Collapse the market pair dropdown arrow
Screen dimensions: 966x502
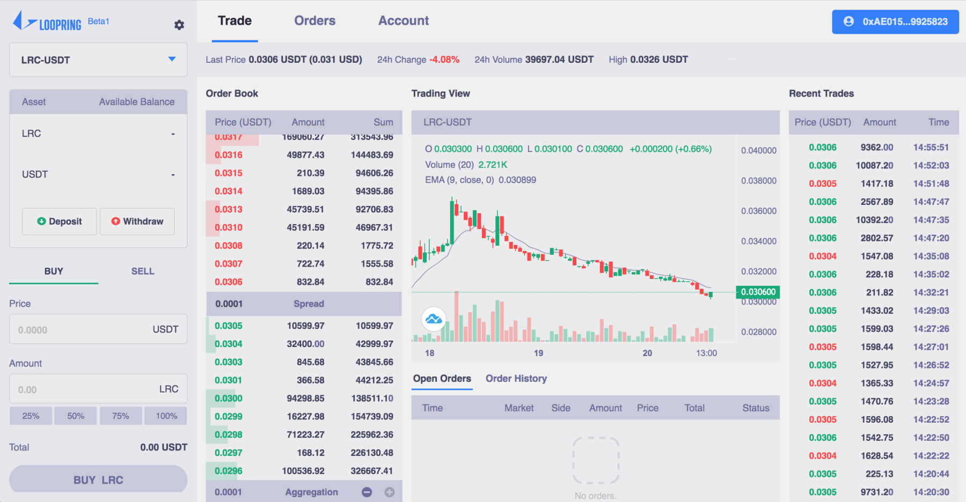pos(171,60)
